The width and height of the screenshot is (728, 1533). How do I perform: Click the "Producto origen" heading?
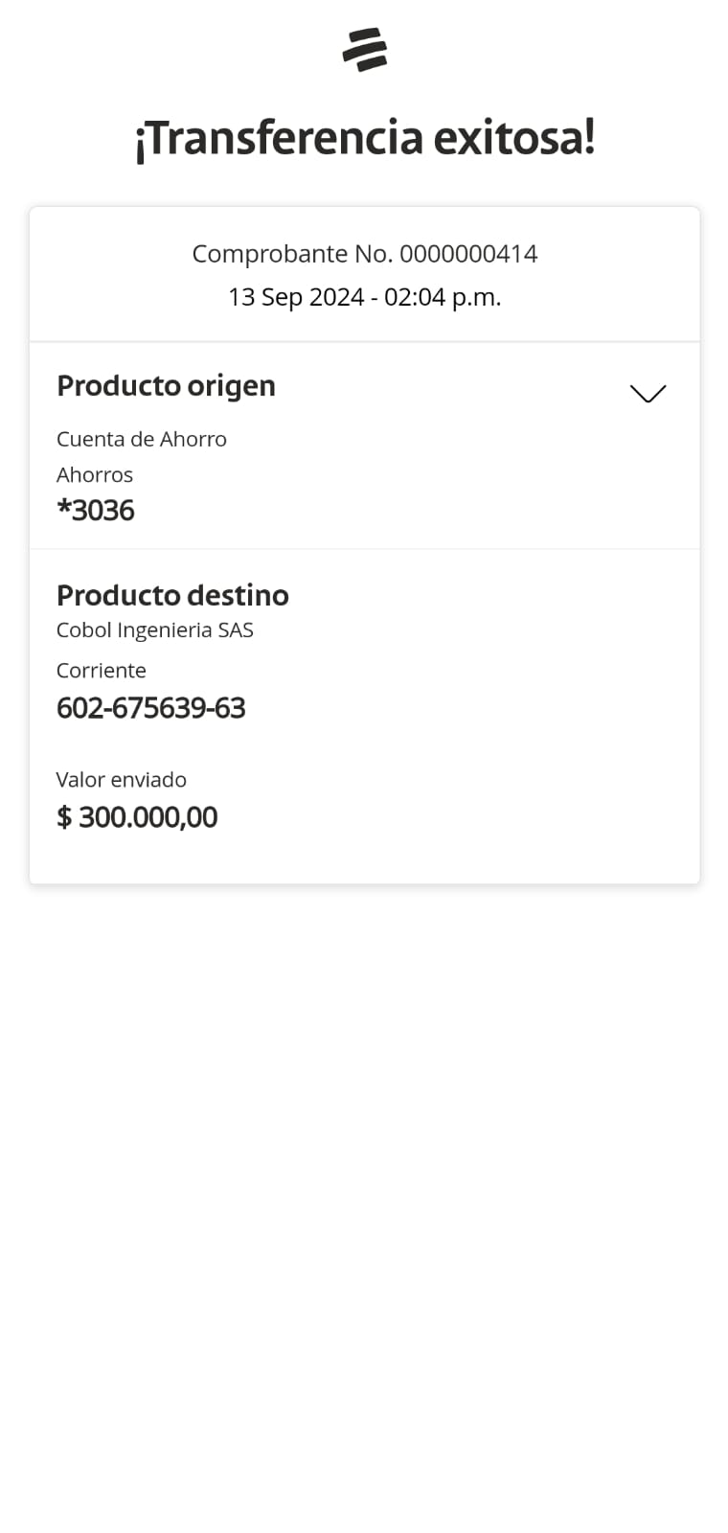(x=166, y=385)
